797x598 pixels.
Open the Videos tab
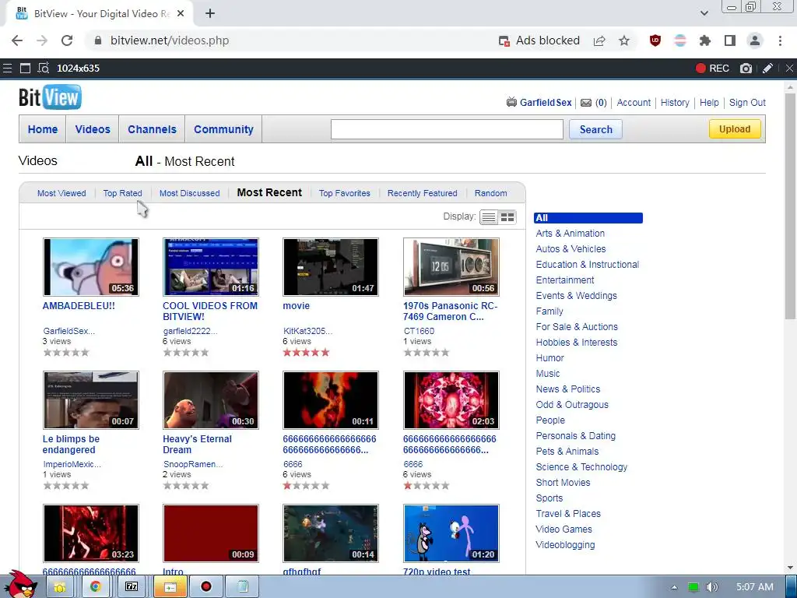pyautogui.click(x=93, y=129)
